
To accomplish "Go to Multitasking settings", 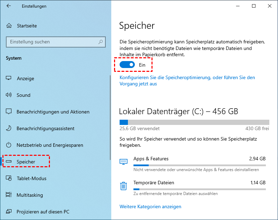I will pos(29,195).
